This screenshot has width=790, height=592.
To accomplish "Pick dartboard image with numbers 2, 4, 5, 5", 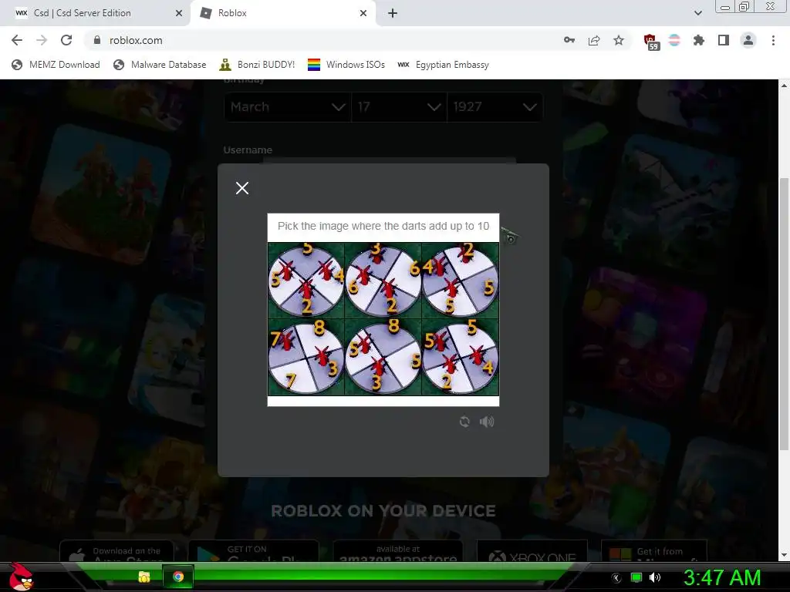I will 461,281.
